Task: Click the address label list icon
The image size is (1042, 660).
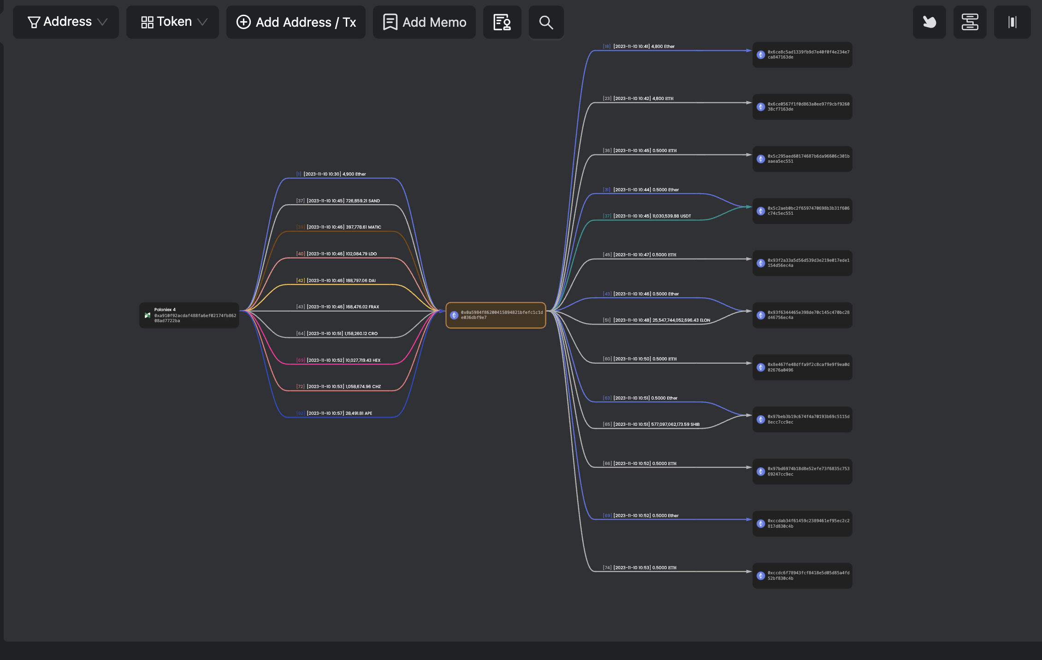Action: point(502,22)
